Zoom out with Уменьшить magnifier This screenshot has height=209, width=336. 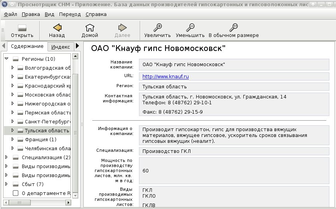(190, 28)
